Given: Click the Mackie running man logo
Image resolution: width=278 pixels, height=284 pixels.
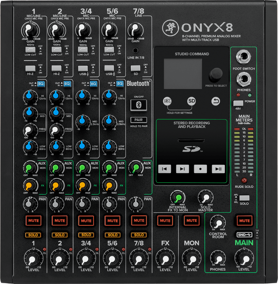Looking at the screenshot, I should 170,28.
